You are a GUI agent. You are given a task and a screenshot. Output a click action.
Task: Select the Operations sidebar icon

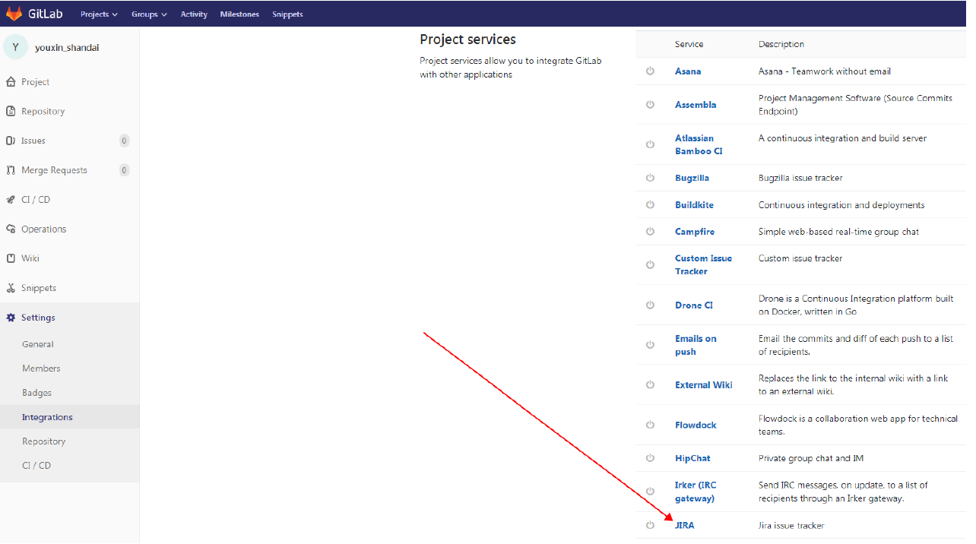pos(11,229)
